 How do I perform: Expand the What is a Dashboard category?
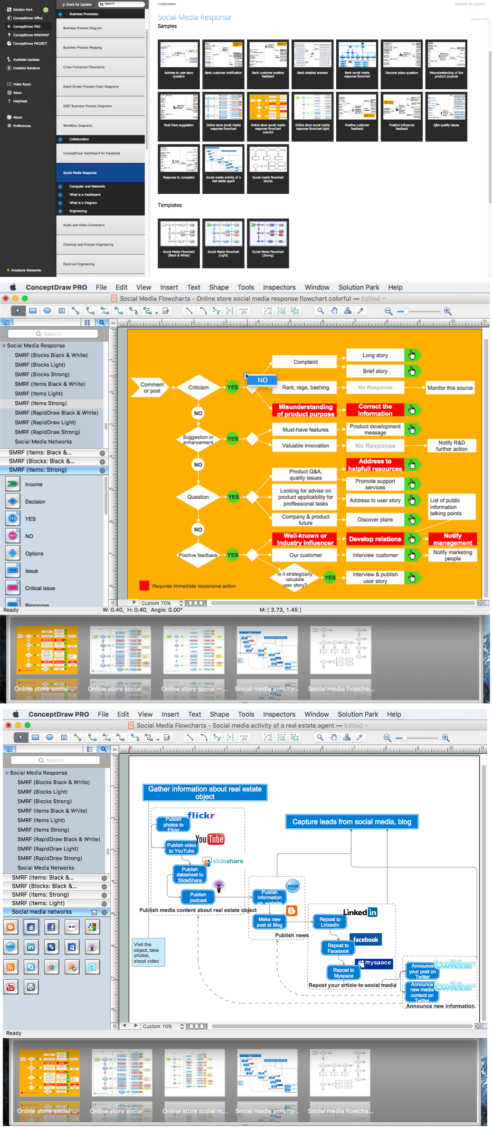60,195
